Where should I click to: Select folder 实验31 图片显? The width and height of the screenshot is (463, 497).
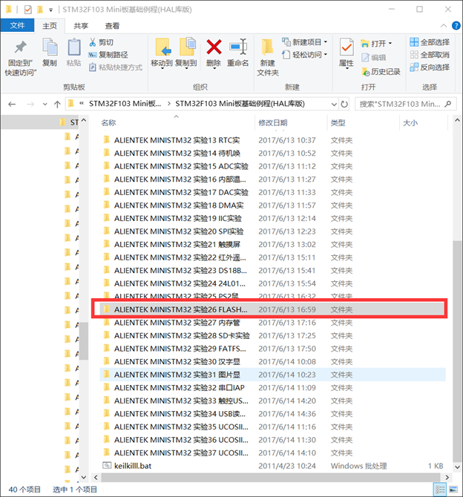click(273, 375)
